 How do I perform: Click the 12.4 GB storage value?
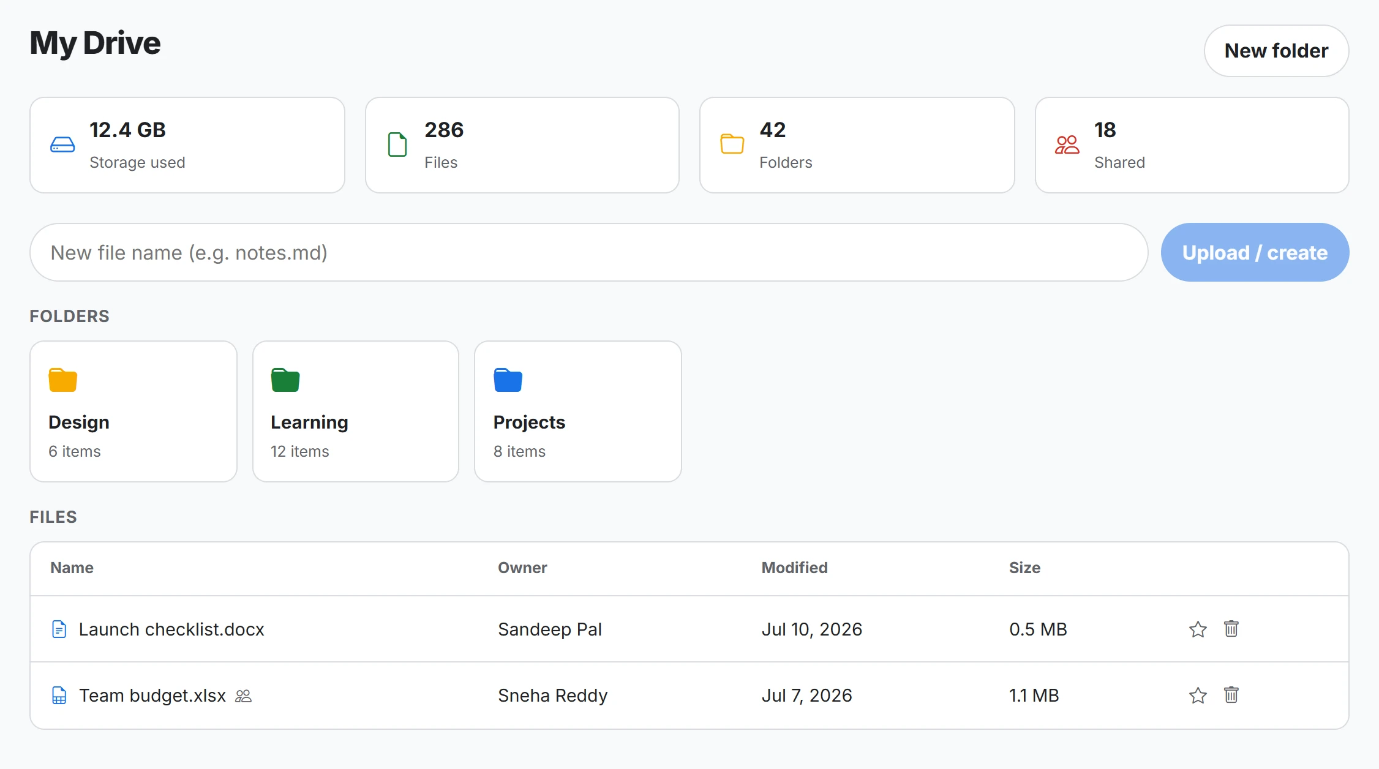point(127,130)
